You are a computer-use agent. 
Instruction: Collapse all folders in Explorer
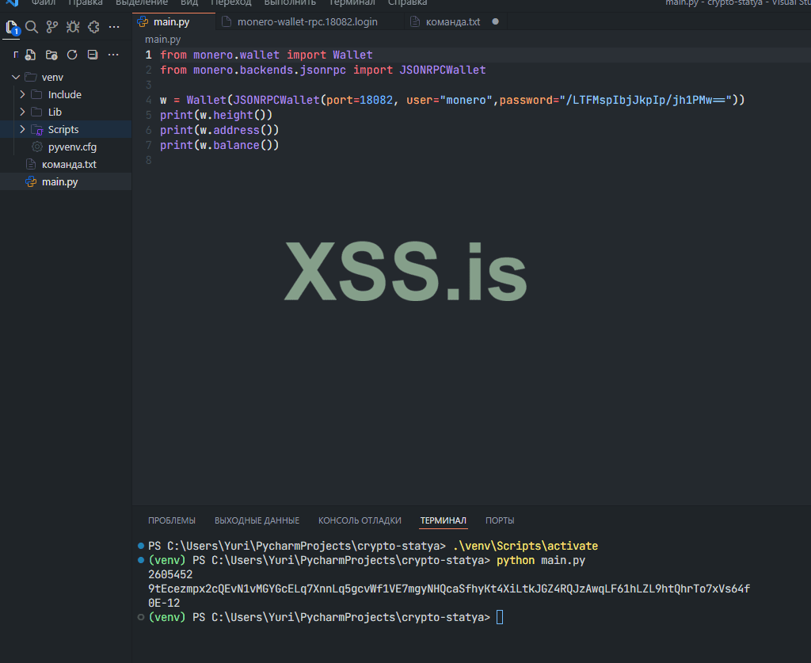pyautogui.click(x=93, y=55)
